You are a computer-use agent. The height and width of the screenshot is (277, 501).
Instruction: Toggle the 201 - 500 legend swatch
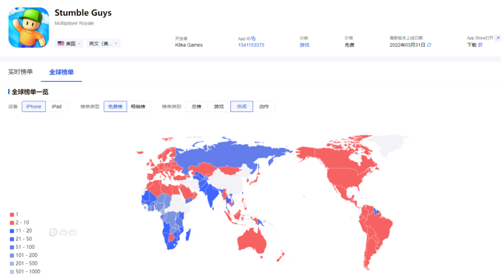click(x=12, y=264)
